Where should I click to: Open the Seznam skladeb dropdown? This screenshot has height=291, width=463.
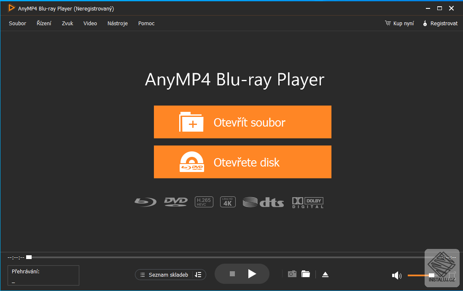[170, 275]
